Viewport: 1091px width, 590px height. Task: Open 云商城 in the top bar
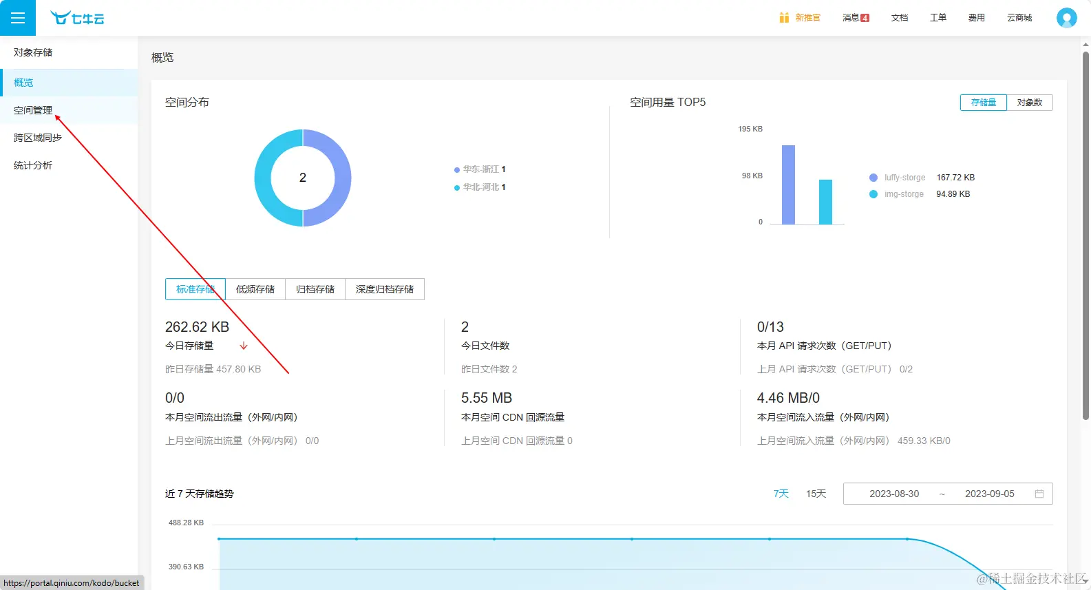pyautogui.click(x=1019, y=18)
